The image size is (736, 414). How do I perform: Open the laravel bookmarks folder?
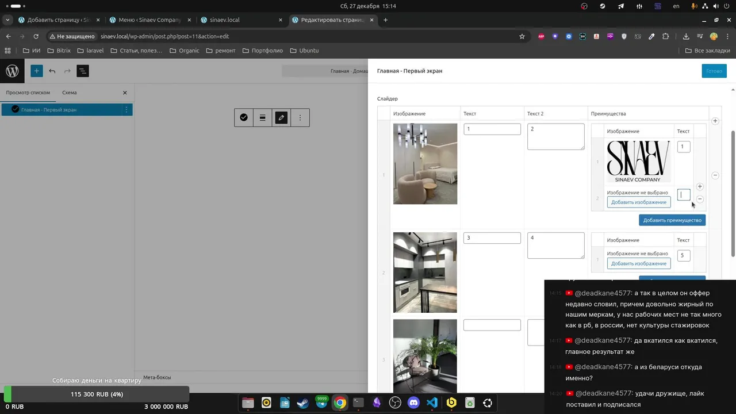[x=90, y=51]
